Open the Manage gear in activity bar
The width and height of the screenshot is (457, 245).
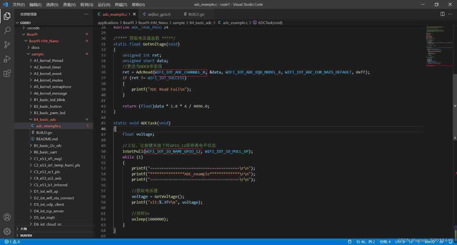[7, 231]
